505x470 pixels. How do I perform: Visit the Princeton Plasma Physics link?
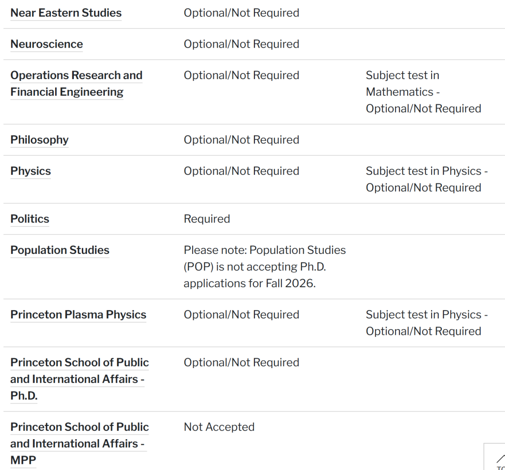tap(78, 315)
